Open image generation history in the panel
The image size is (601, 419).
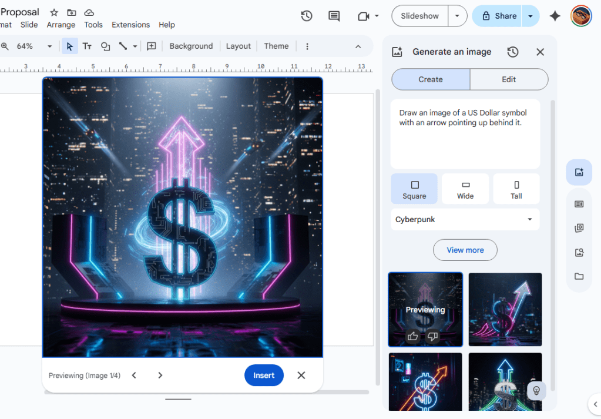(x=512, y=52)
